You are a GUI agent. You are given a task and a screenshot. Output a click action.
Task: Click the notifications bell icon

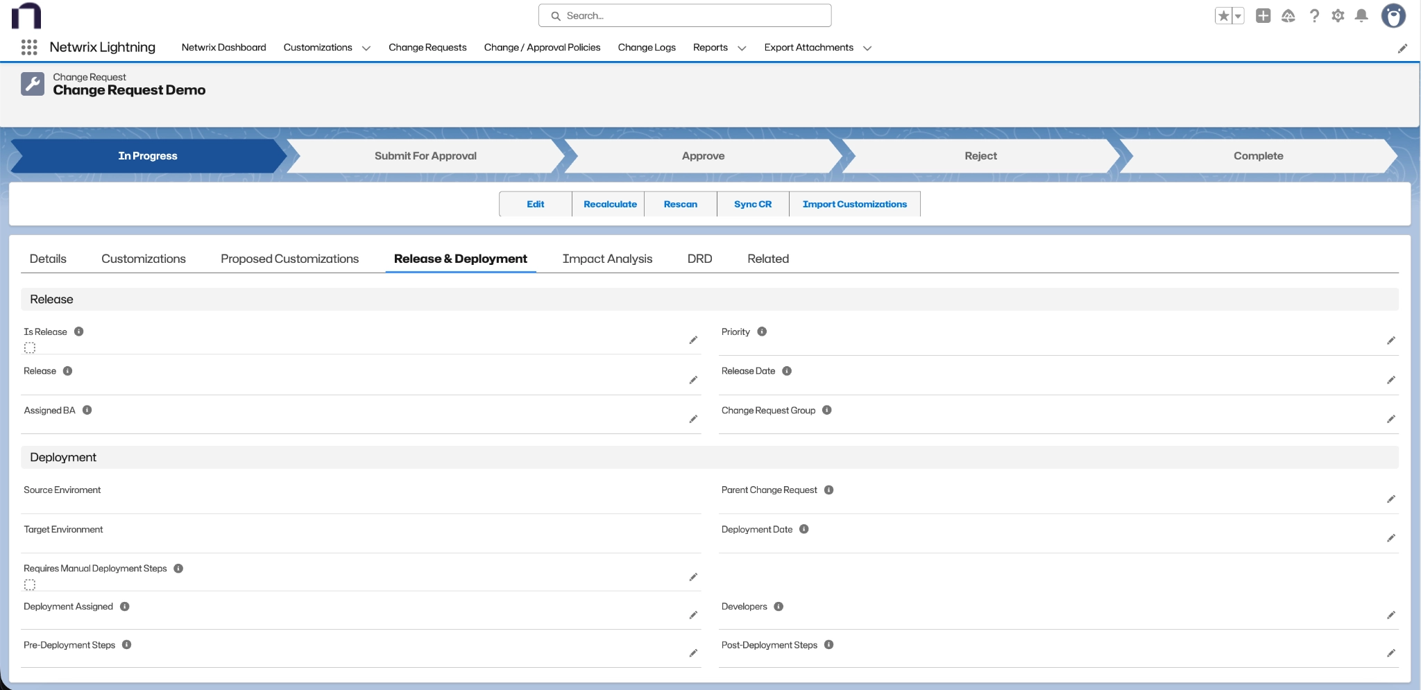(x=1361, y=16)
